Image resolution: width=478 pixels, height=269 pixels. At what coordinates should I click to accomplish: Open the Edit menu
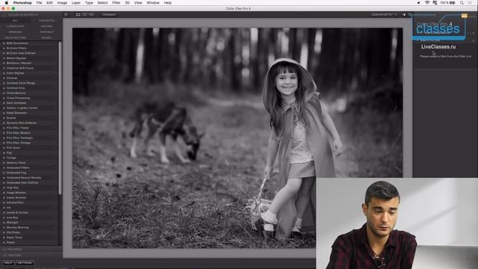point(49,3)
